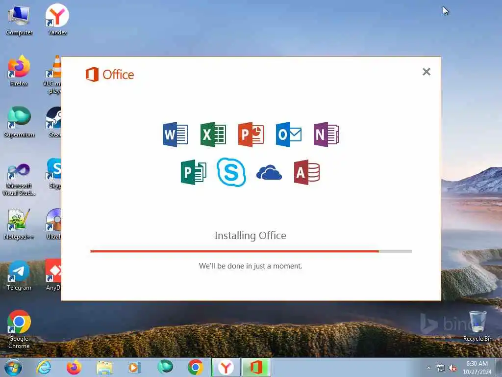
Task: Select the Firefox desktop shortcut
Action: click(x=19, y=71)
